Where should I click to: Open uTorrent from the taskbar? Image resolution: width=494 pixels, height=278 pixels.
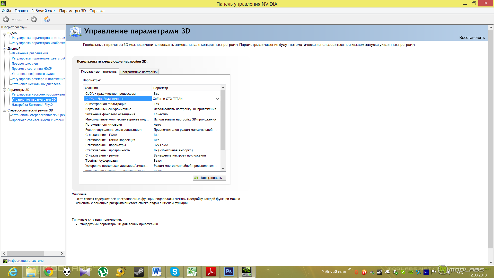tap(103, 272)
